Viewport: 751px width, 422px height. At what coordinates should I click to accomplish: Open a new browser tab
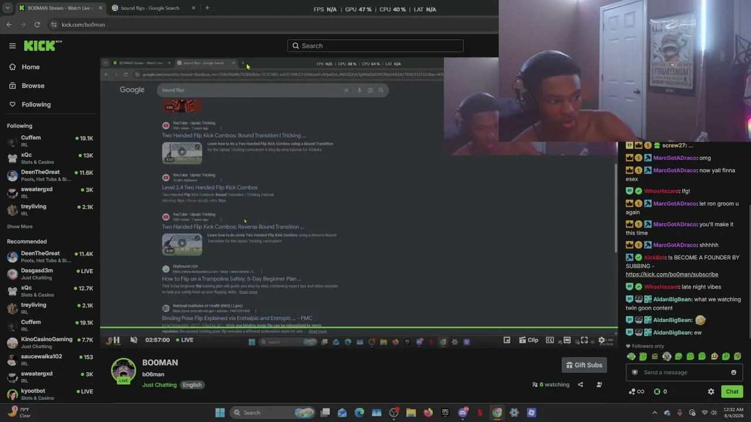point(207,8)
